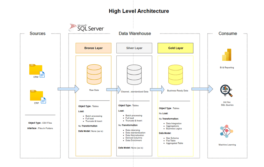
Task: Click the Derived Columns bullet
Action: [134, 138]
